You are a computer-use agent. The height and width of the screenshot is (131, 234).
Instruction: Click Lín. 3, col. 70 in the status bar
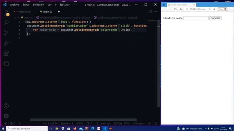pos(50,123)
